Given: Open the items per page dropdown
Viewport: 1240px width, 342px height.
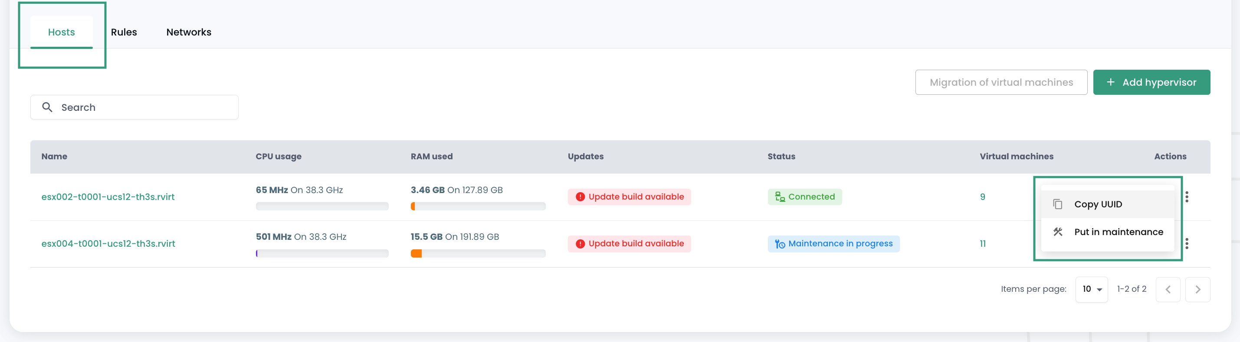Looking at the screenshot, I should point(1091,289).
